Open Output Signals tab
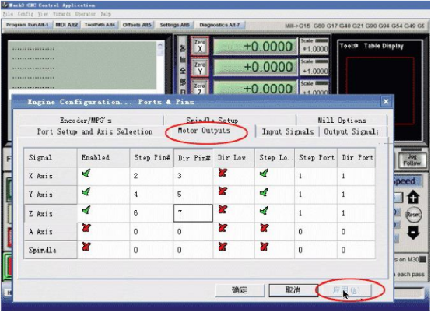 point(351,131)
